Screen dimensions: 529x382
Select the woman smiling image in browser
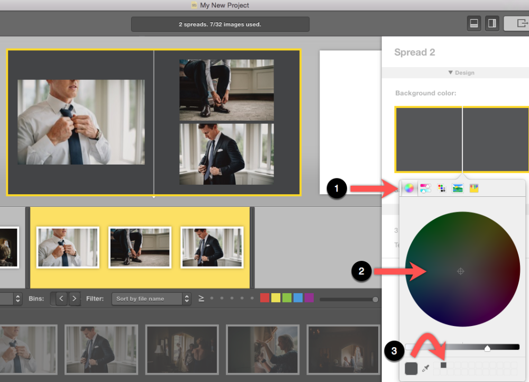(x=263, y=350)
